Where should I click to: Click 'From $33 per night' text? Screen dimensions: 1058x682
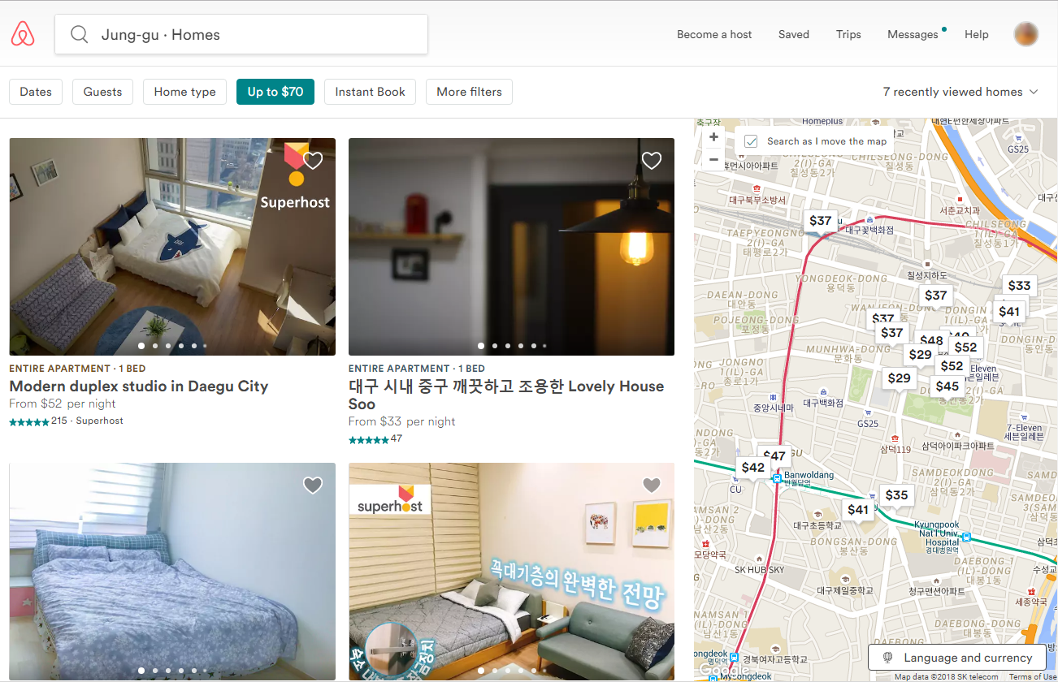pyautogui.click(x=401, y=421)
